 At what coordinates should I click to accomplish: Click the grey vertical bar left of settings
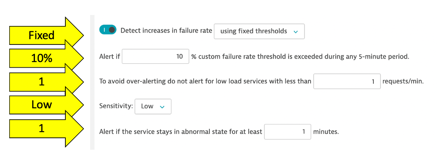click(x=92, y=82)
